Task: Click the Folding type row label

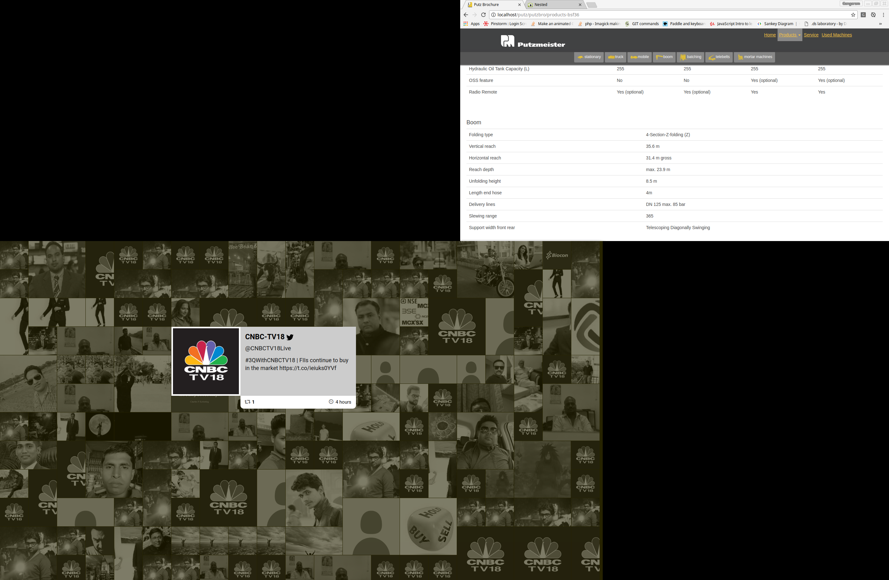Action: tap(481, 135)
